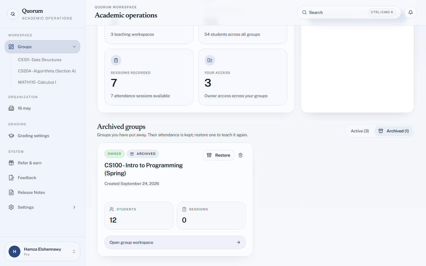Screen dimensions: 426x266
Task: Go to Grading settings
Action: 42,136
